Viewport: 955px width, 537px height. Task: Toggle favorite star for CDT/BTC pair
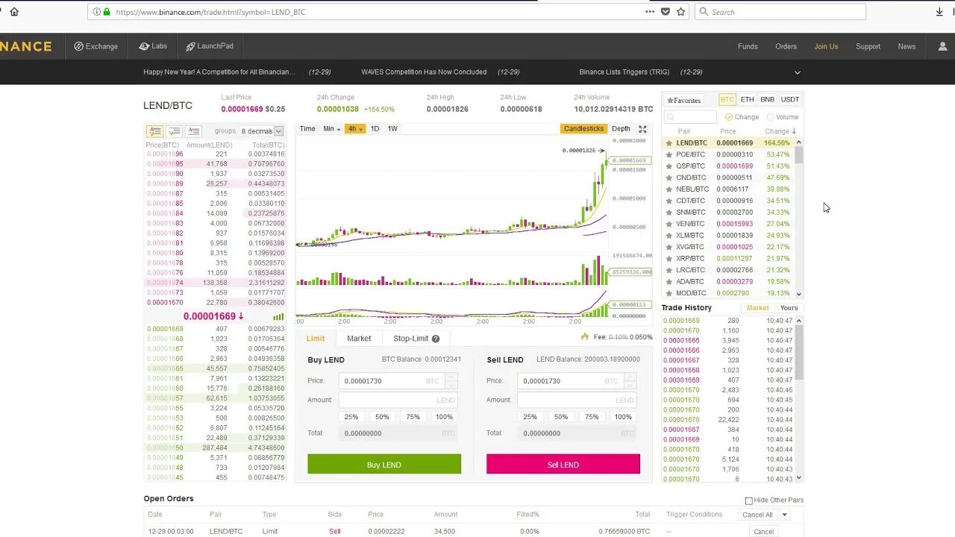[x=669, y=201]
